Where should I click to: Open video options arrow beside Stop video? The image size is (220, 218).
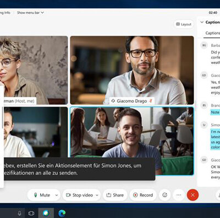[x=97, y=195]
